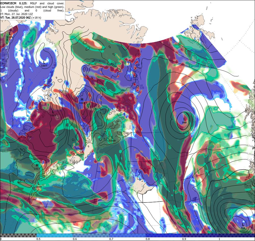This screenshot has width=255, height=241.
Task: Click the 'IT: Mon. 27. Jul. 2020 12Z' line
Action: tap(17, 14)
